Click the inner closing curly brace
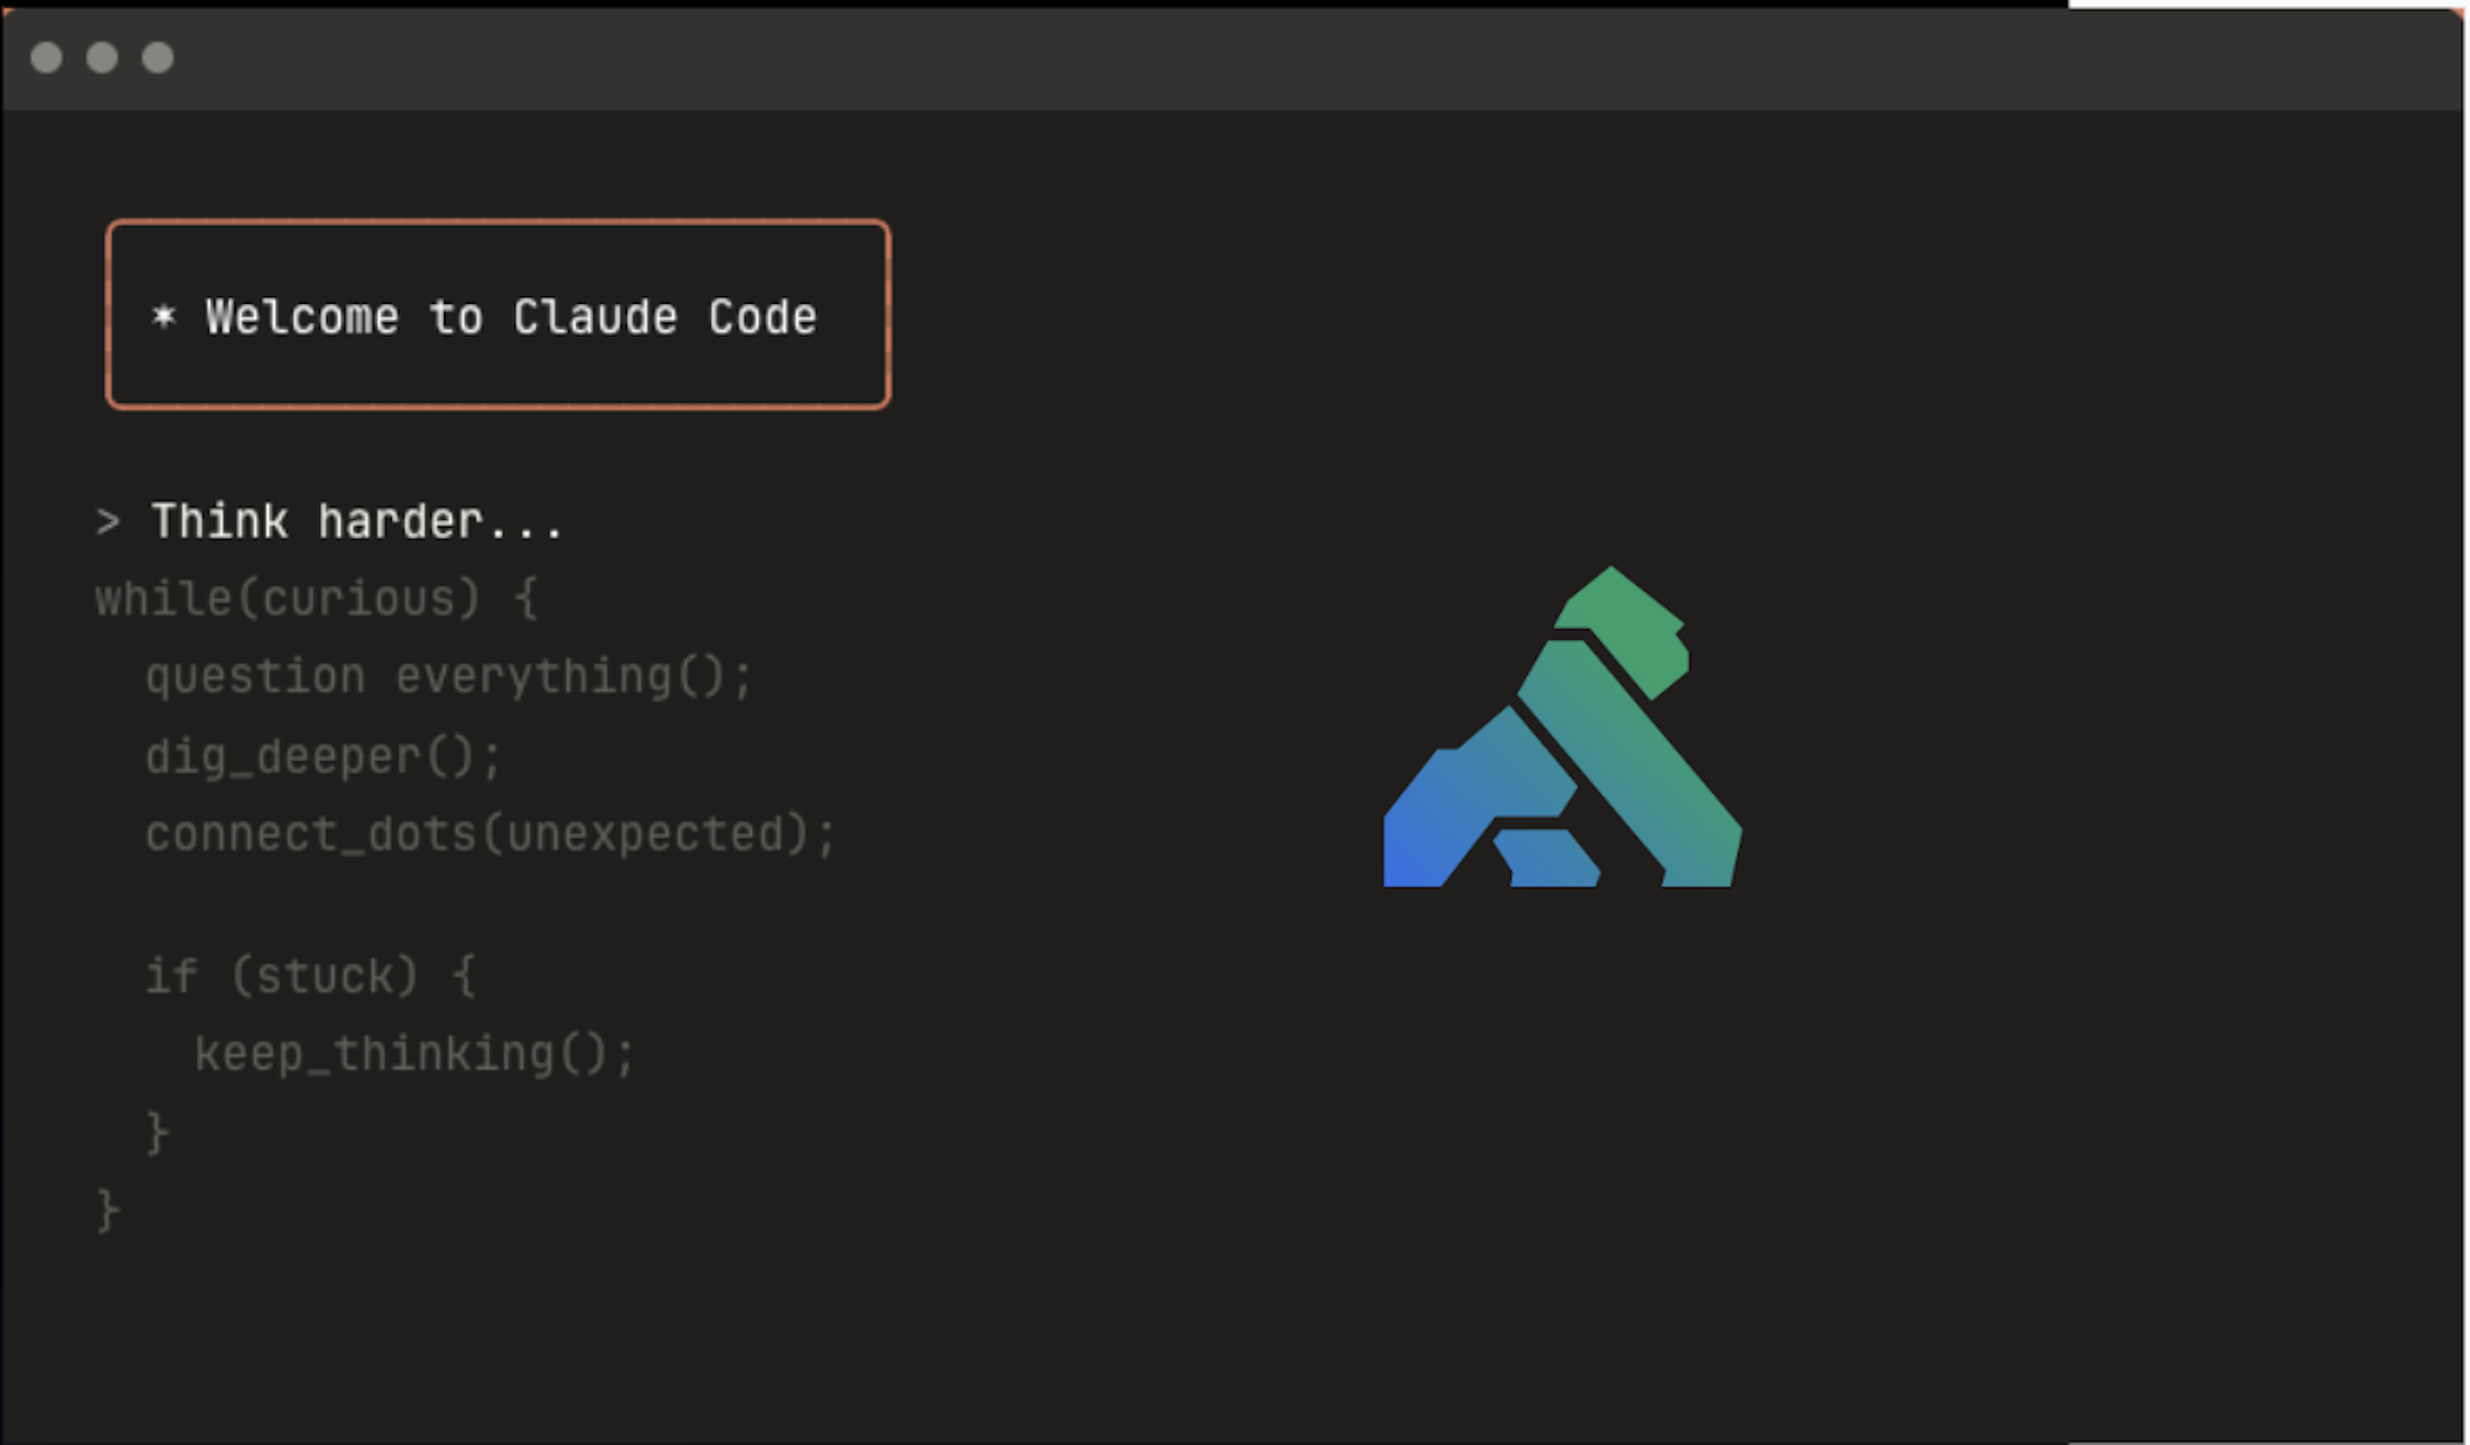Viewport: 2470px width, 1445px height. (x=157, y=1133)
